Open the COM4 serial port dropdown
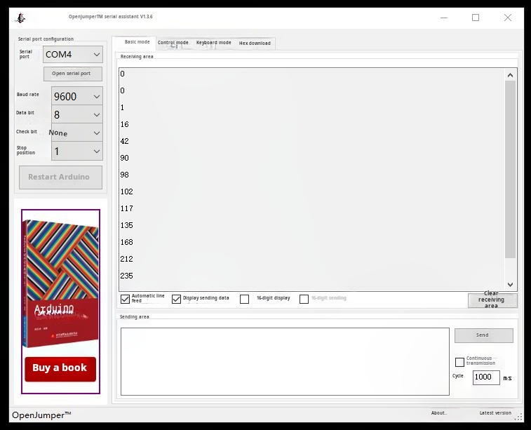 click(x=73, y=54)
